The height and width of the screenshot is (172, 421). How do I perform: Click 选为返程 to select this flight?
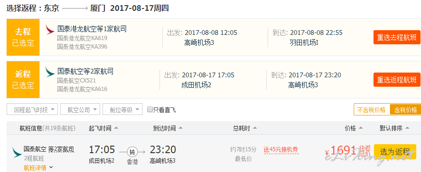[395, 152]
